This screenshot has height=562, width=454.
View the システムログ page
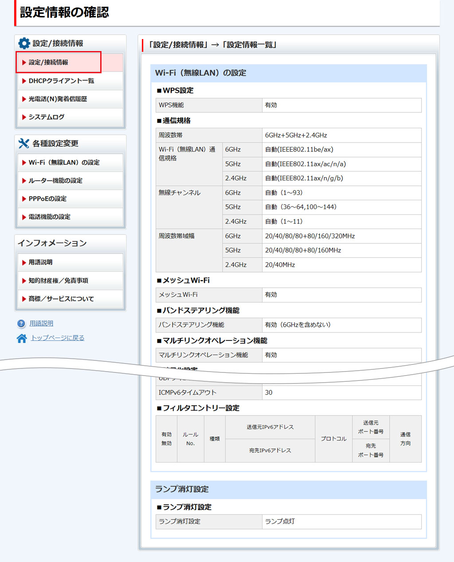[x=47, y=117]
